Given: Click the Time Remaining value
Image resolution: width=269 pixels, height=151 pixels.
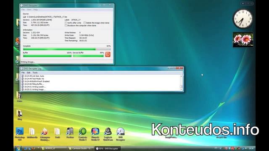Looking at the screenshot, I should tap(83, 41).
